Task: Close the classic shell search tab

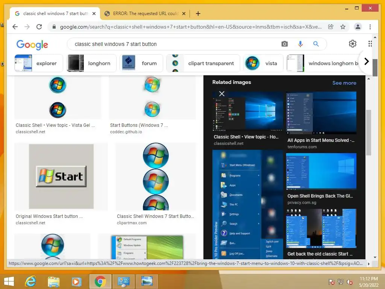Action: pyautogui.click(x=94, y=14)
